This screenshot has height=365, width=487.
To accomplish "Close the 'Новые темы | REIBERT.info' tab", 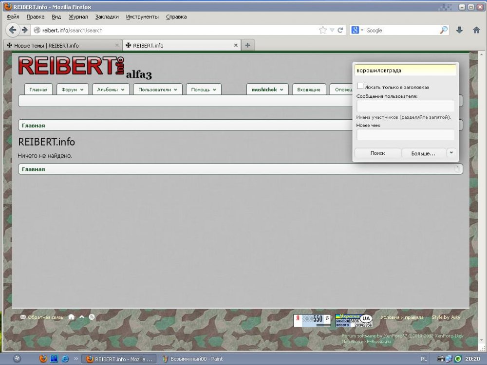I will pos(117,45).
